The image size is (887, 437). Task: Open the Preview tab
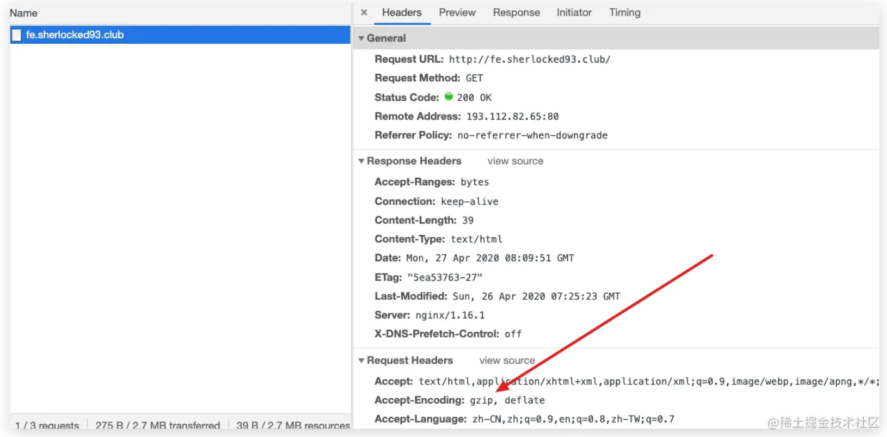coord(457,13)
